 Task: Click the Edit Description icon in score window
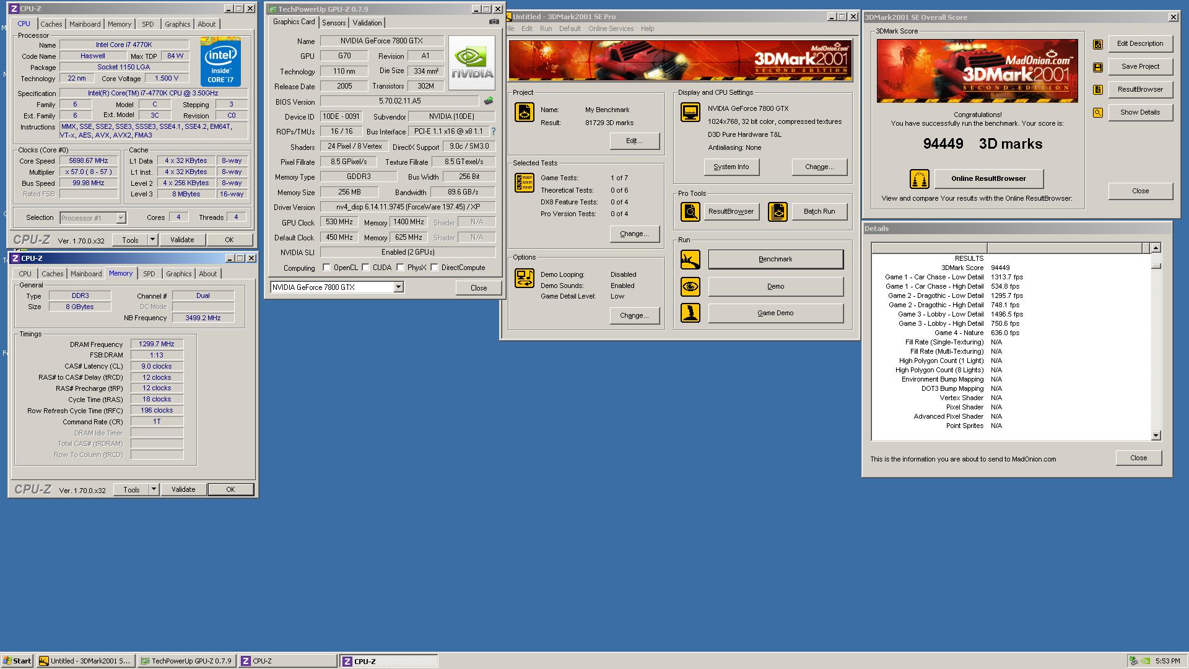(x=1098, y=44)
